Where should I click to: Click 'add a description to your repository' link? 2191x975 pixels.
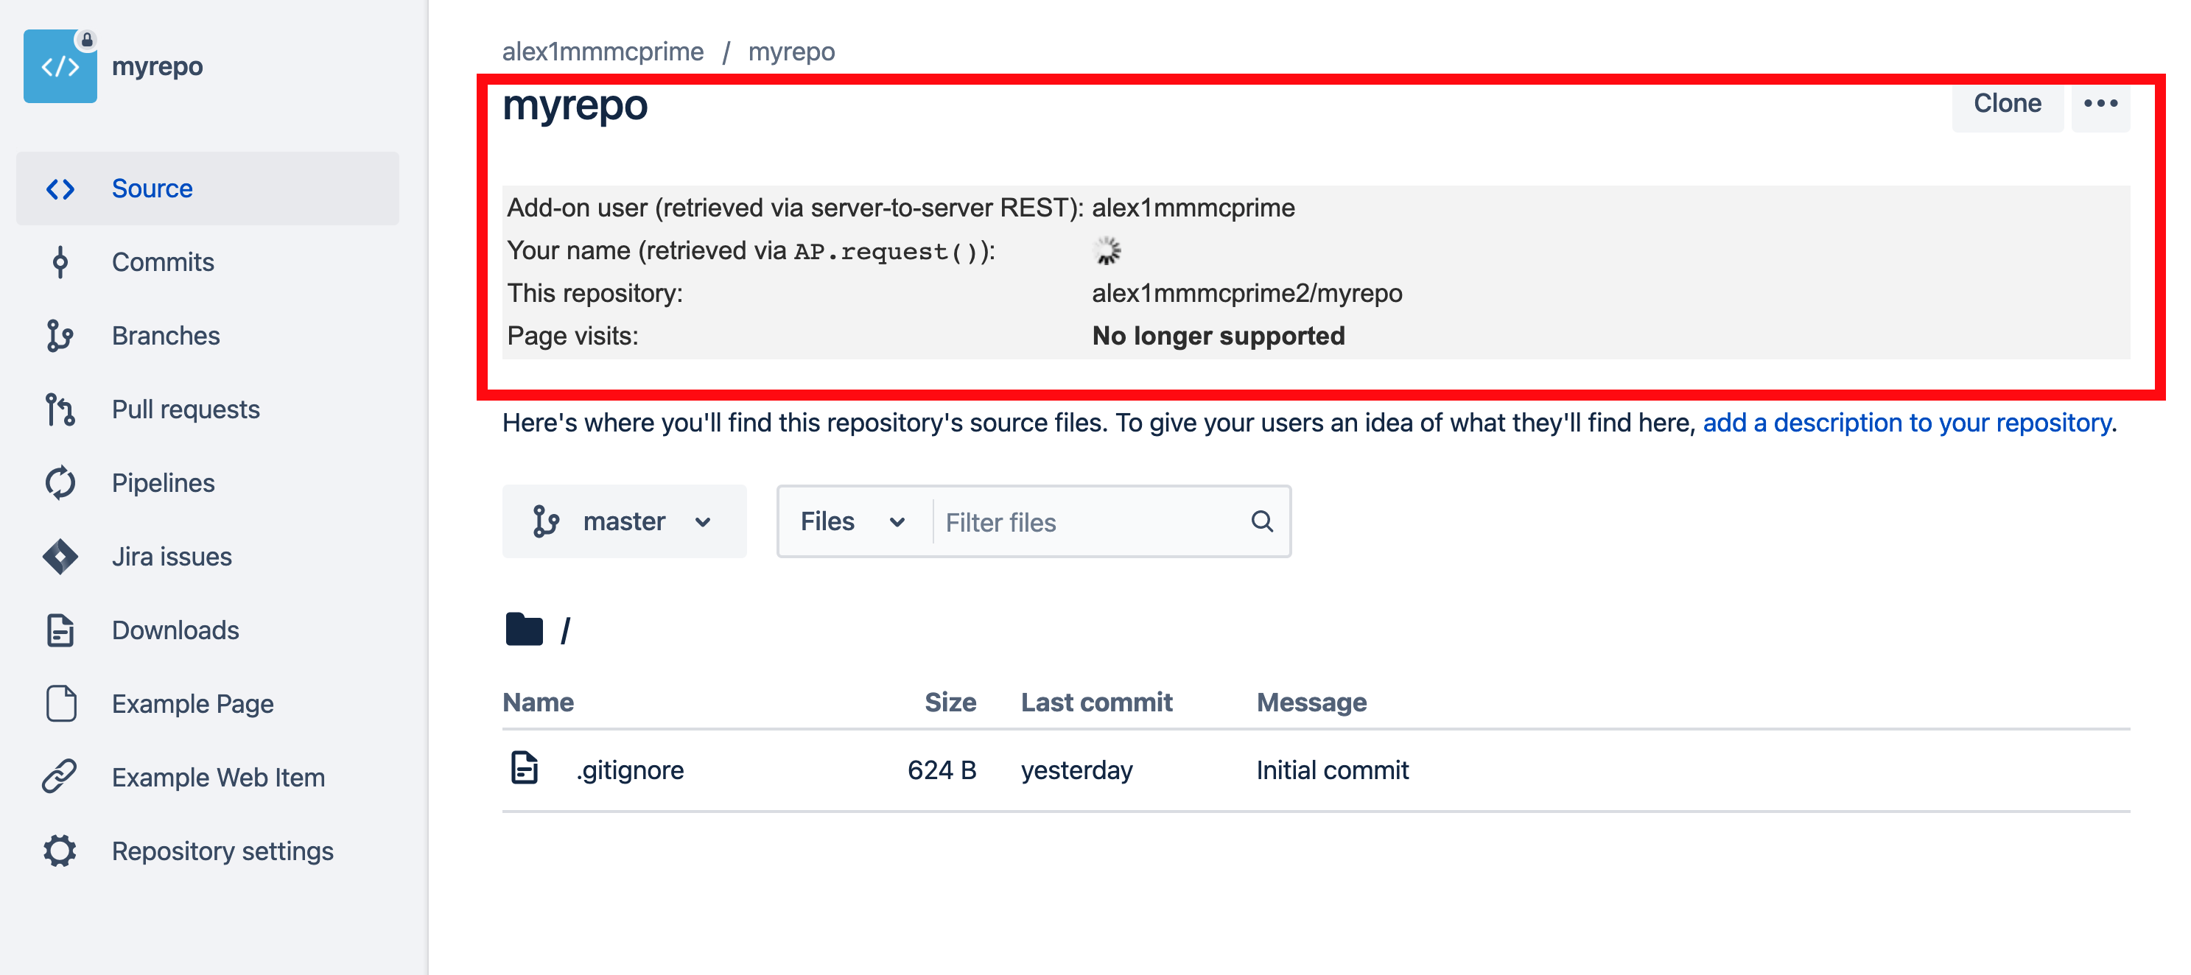coord(1907,423)
